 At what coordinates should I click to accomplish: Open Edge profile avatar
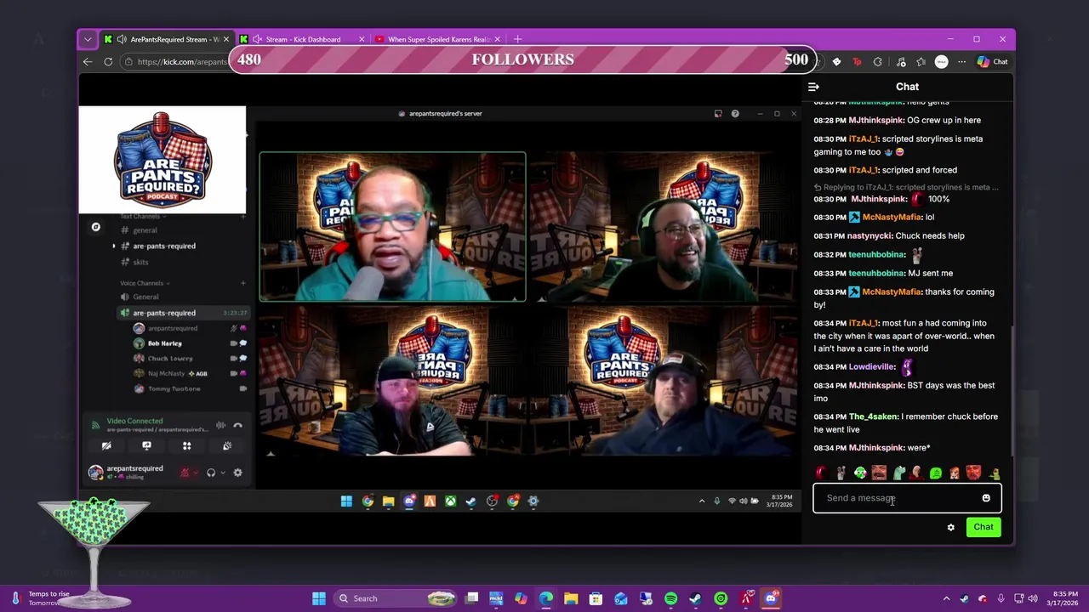(941, 61)
